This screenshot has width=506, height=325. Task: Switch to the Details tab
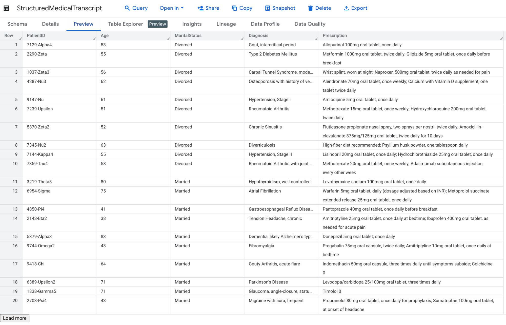(x=50, y=24)
